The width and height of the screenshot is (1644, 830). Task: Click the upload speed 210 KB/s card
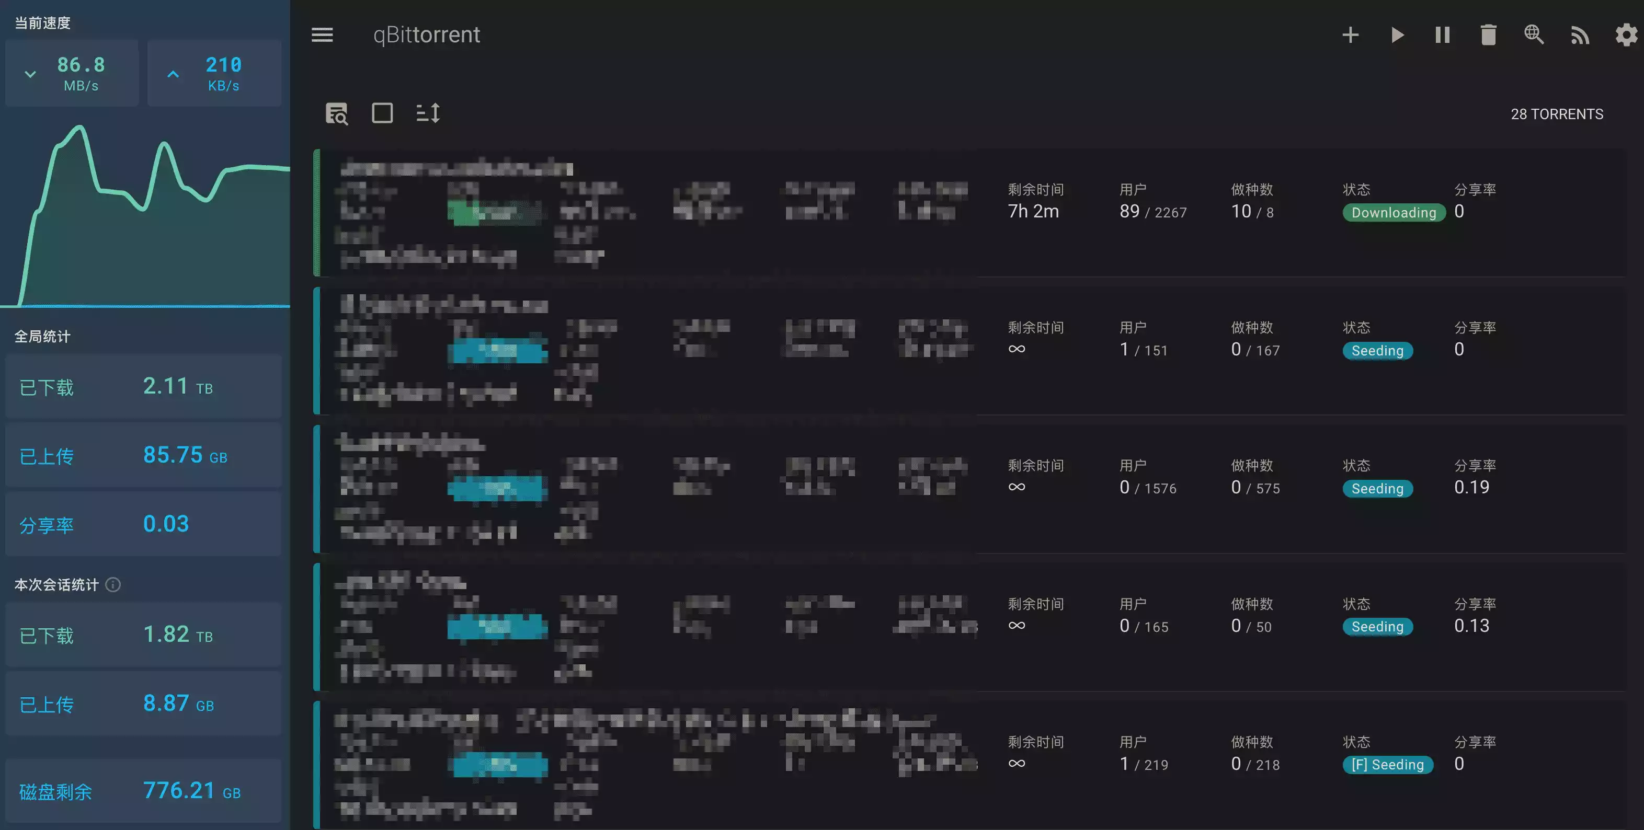(x=214, y=73)
